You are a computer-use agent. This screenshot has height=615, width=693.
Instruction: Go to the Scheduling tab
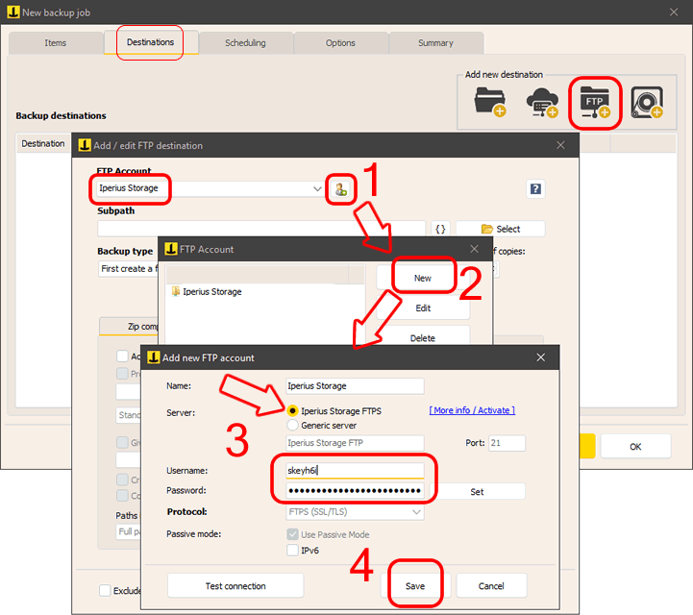click(x=245, y=43)
